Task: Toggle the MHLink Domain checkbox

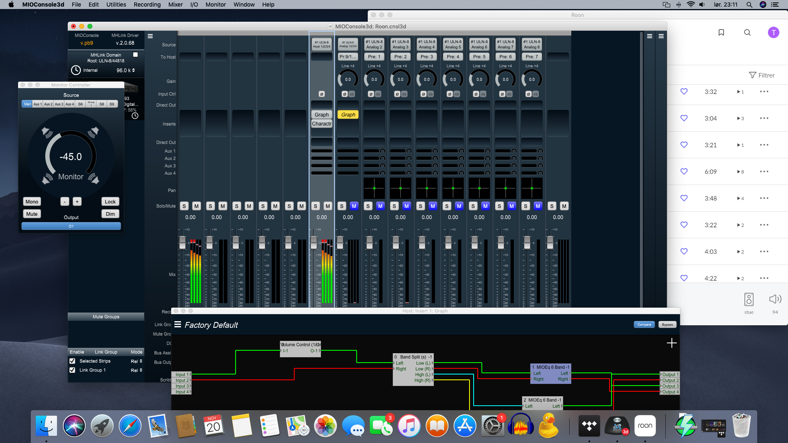Action: 135,55
